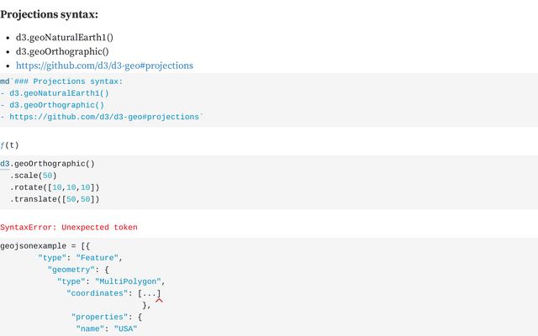Place cursor in the md Projections syntax code line
Screen dimensions: 538x336
coord(61,81)
